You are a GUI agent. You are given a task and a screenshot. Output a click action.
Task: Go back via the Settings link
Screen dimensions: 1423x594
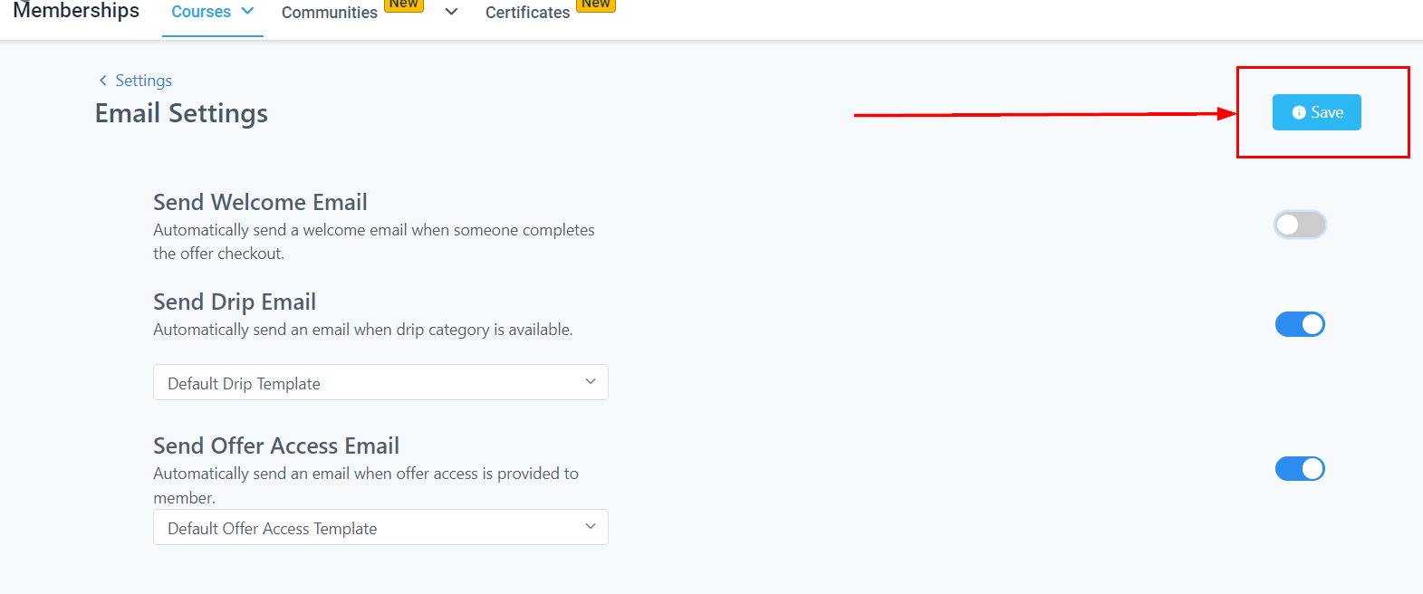click(x=143, y=81)
